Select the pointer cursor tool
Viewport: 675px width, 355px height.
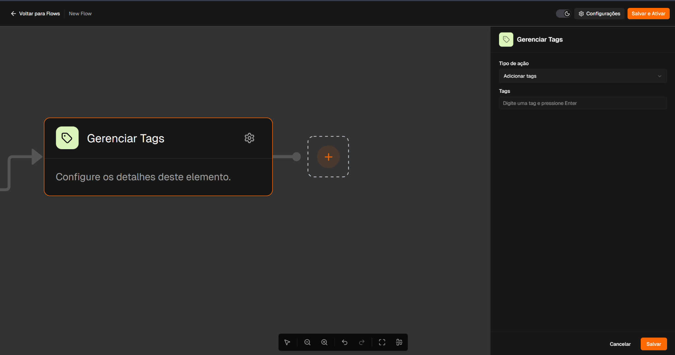tap(287, 342)
